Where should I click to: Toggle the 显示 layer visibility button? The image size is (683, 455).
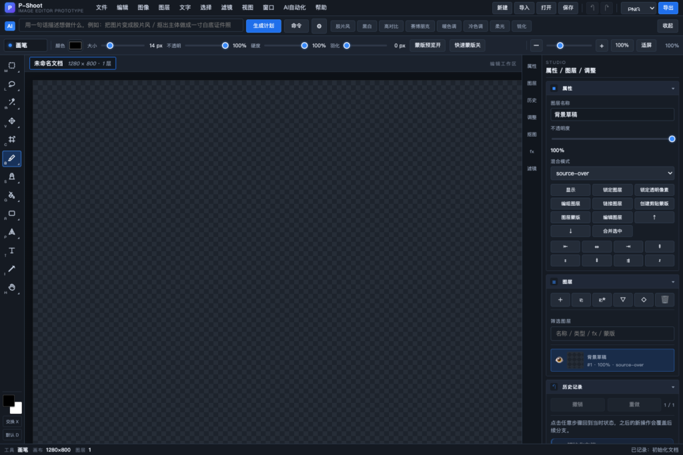point(571,190)
